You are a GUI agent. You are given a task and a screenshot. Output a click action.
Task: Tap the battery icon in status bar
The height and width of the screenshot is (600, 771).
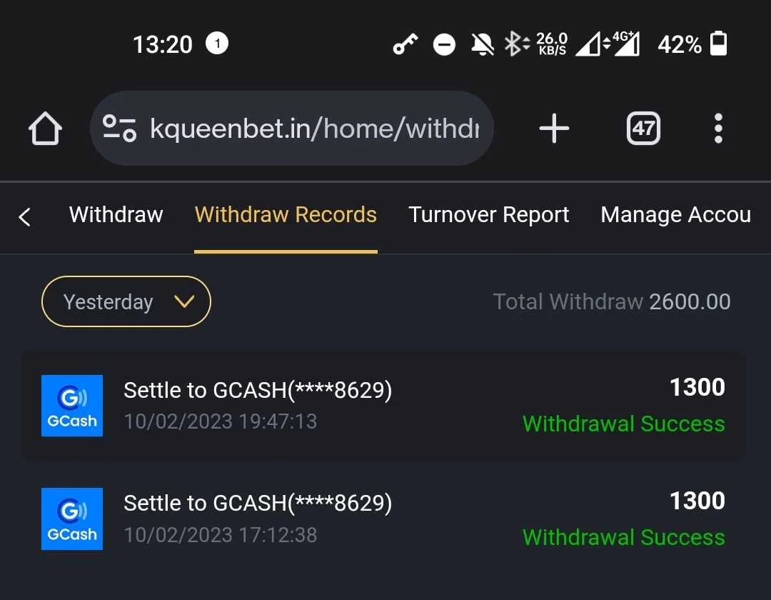pos(718,44)
